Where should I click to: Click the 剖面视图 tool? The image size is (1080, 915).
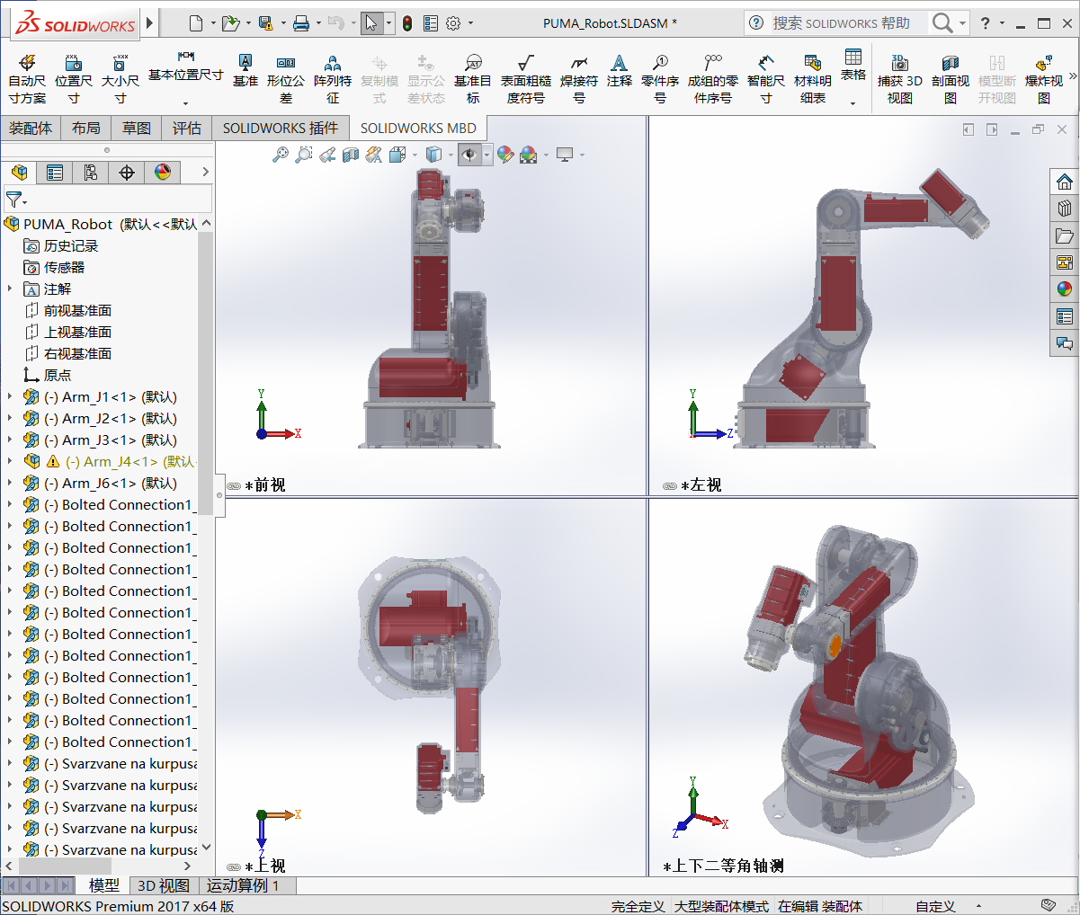951,78
